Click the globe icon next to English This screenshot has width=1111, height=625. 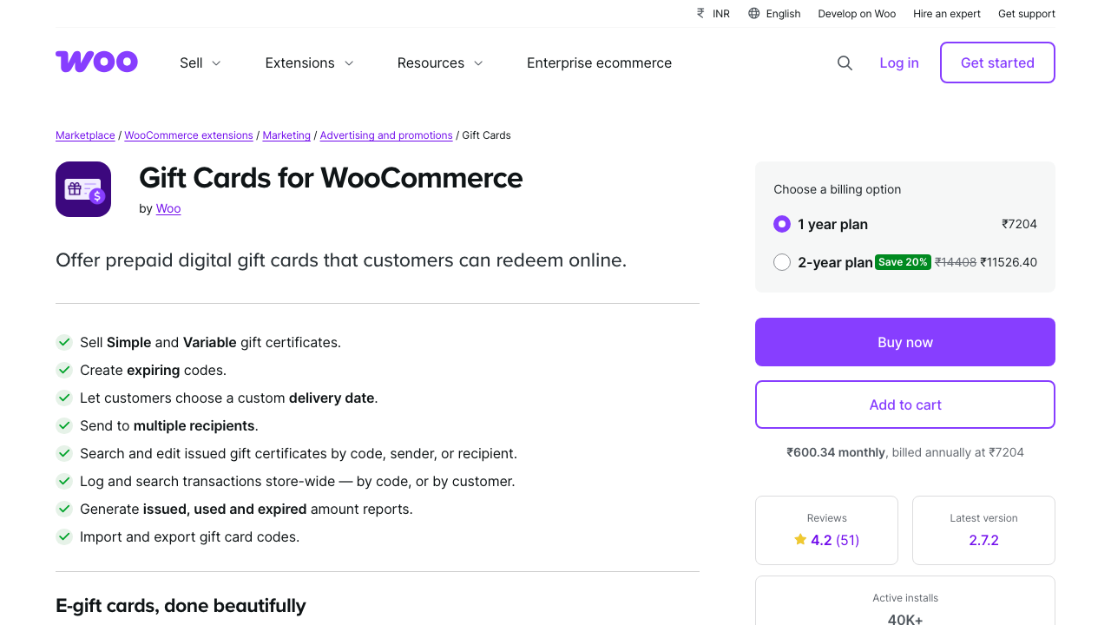tap(753, 13)
